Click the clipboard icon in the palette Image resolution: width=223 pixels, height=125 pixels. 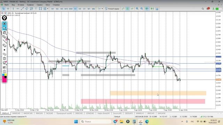(5, 72)
